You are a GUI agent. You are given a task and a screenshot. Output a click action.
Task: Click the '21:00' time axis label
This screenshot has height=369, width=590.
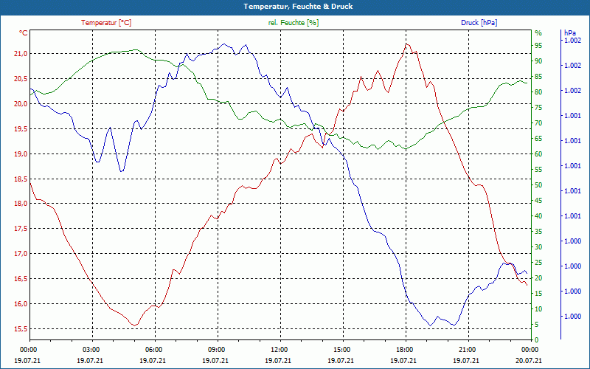(x=468, y=349)
